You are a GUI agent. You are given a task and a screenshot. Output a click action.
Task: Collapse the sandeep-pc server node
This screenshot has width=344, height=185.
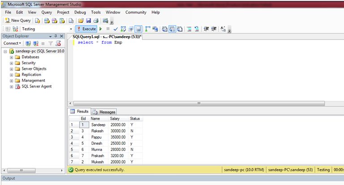pyautogui.click(x=5, y=52)
